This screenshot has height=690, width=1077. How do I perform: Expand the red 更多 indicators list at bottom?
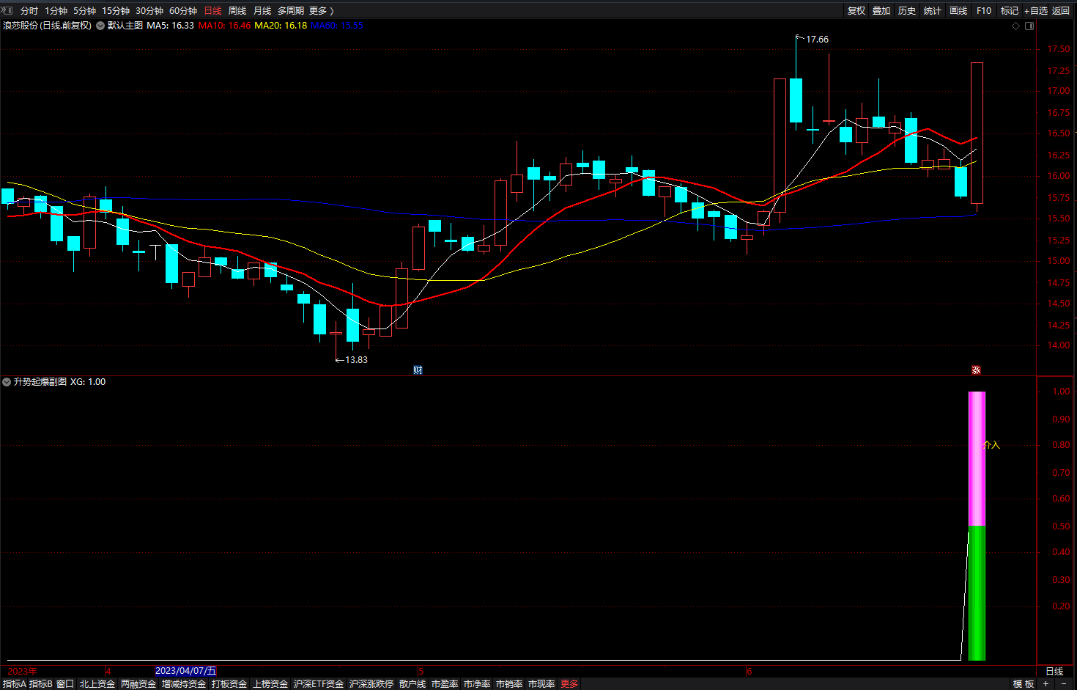coord(569,684)
